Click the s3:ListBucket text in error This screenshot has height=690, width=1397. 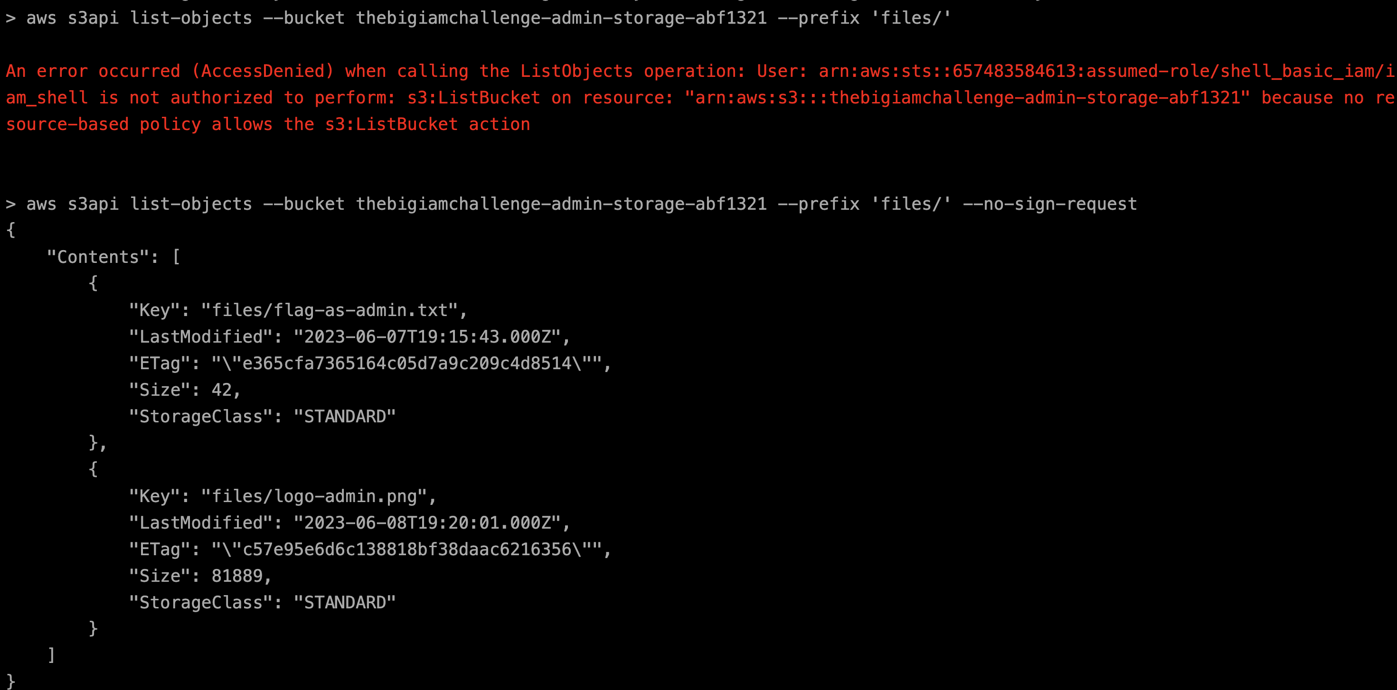pyautogui.click(x=473, y=98)
